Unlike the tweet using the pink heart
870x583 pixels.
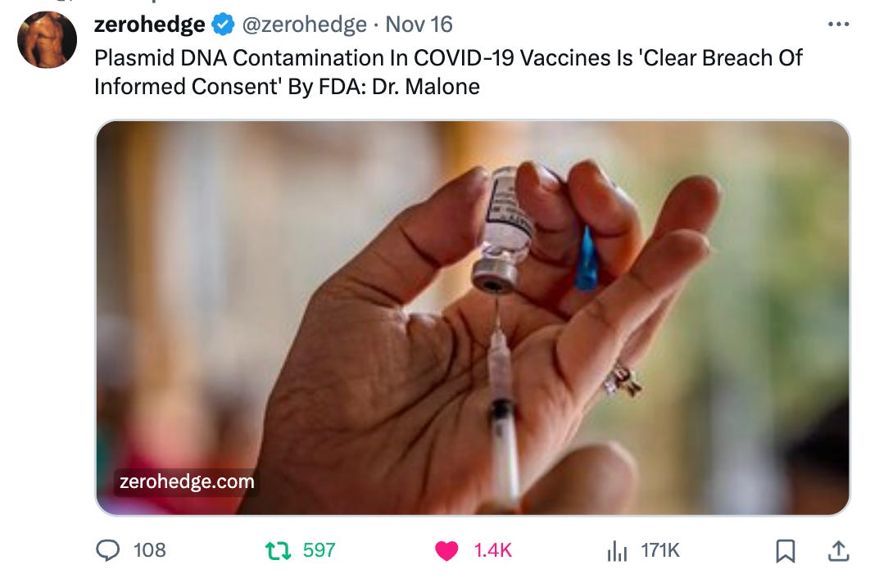[446, 551]
